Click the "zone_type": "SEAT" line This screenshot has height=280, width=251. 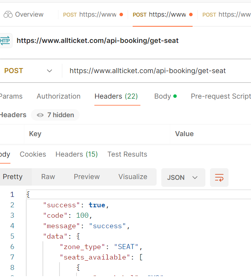pos(101,247)
